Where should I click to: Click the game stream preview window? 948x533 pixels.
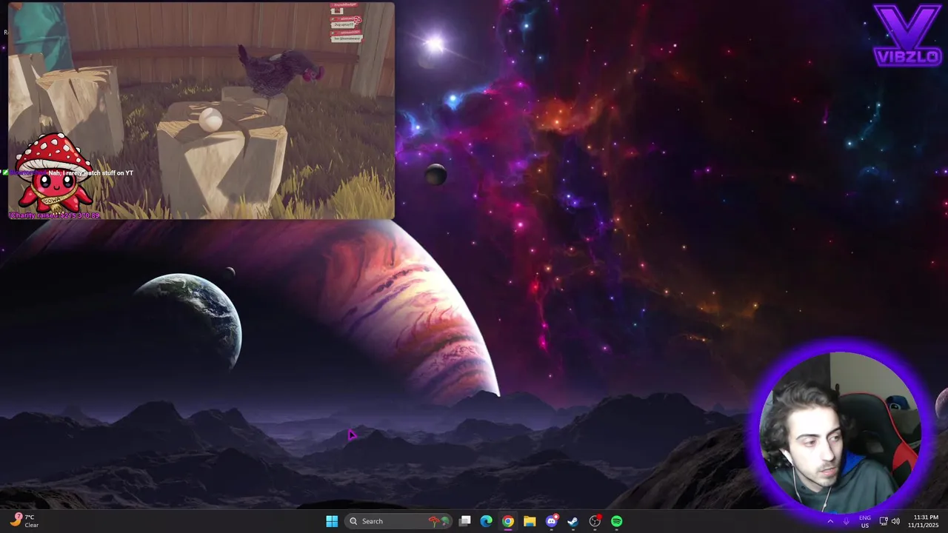[x=201, y=111]
